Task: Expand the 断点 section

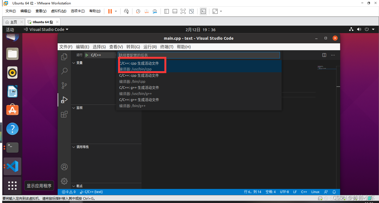Action: tap(106, 186)
